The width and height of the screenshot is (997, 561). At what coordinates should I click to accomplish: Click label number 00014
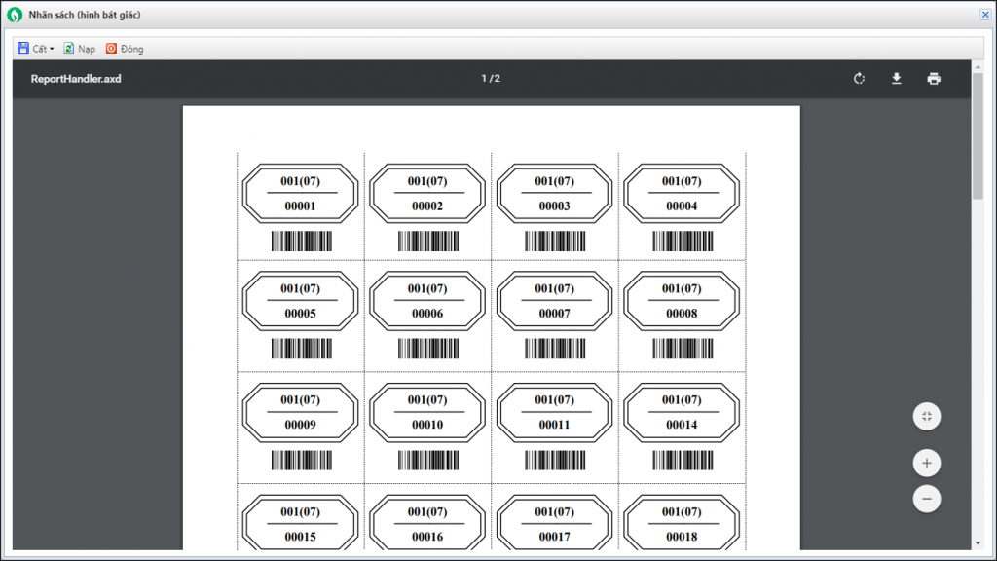(x=682, y=425)
